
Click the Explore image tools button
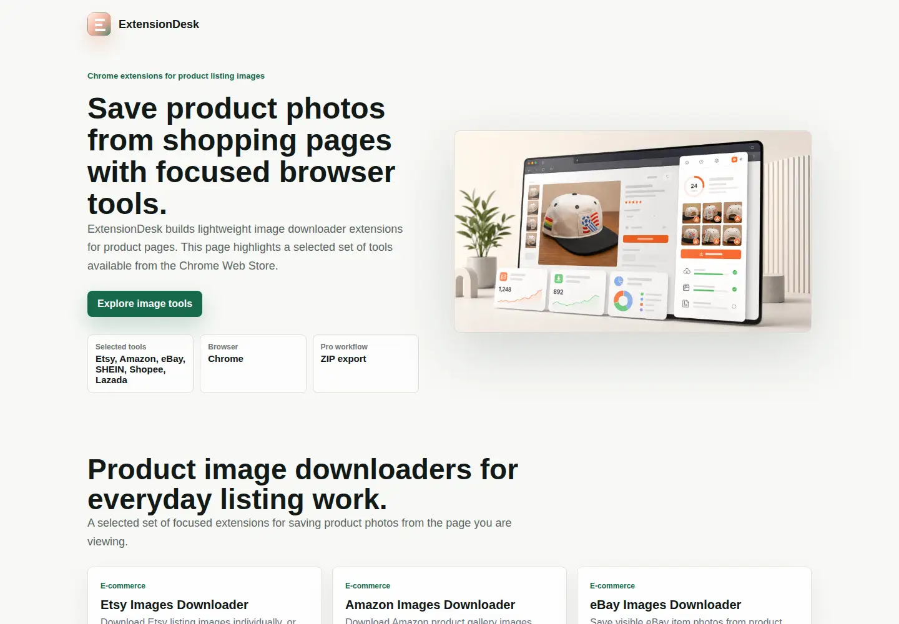click(x=145, y=304)
